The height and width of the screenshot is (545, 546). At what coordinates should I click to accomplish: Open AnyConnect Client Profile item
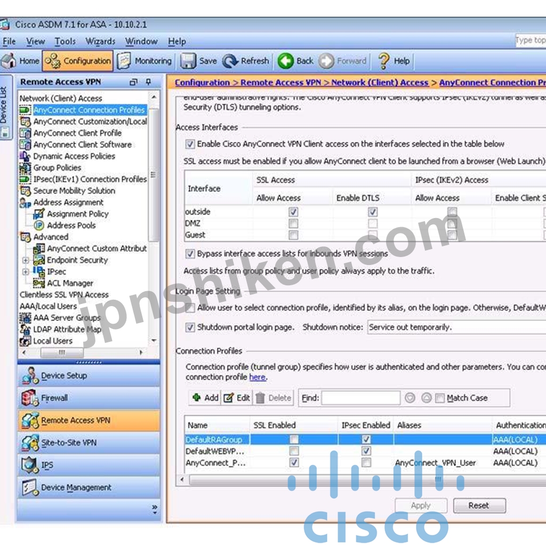tap(77, 133)
